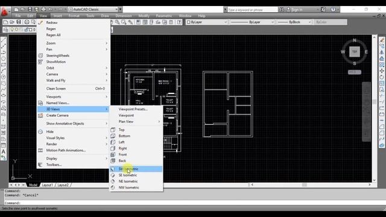Click the Help question mark toolbar icon
The height and width of the screenshot is (217, 386).
179,22
